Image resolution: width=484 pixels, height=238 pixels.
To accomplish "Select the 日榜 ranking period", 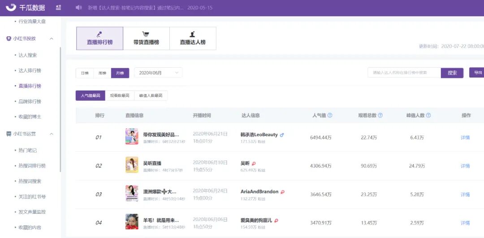I will (x=85, y=73).
